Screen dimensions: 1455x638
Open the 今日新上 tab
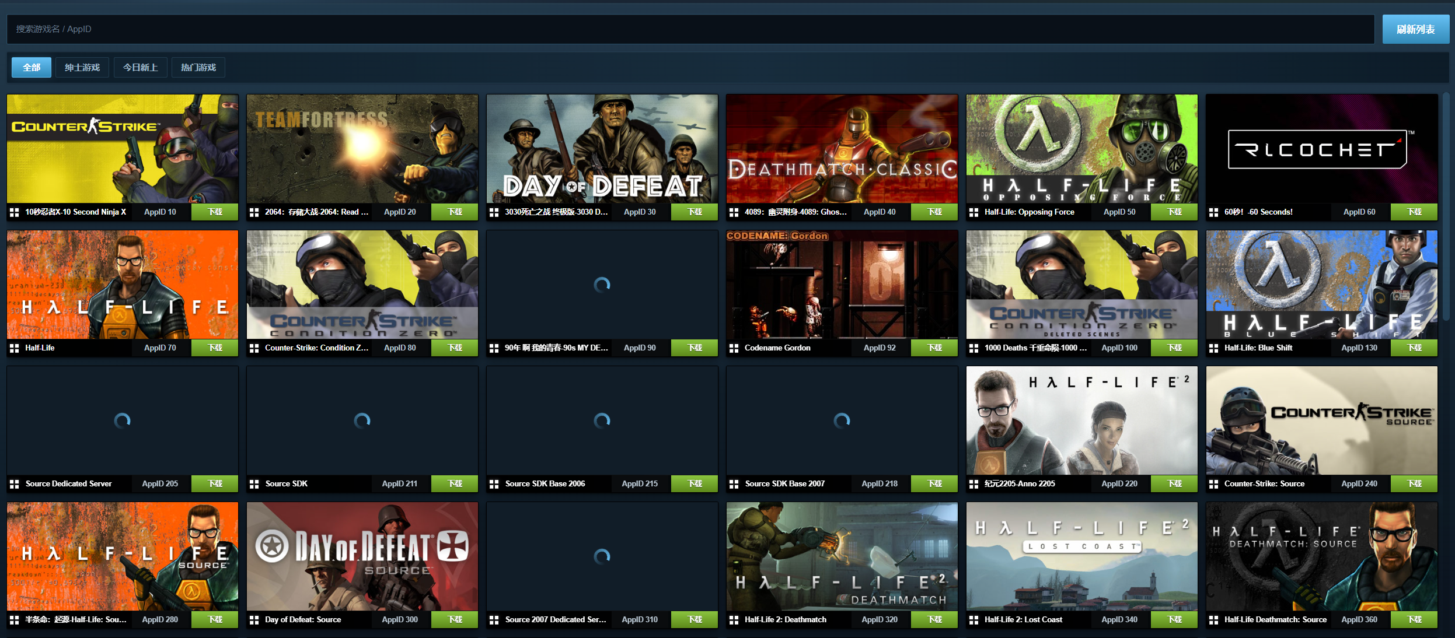click(141, 68)
